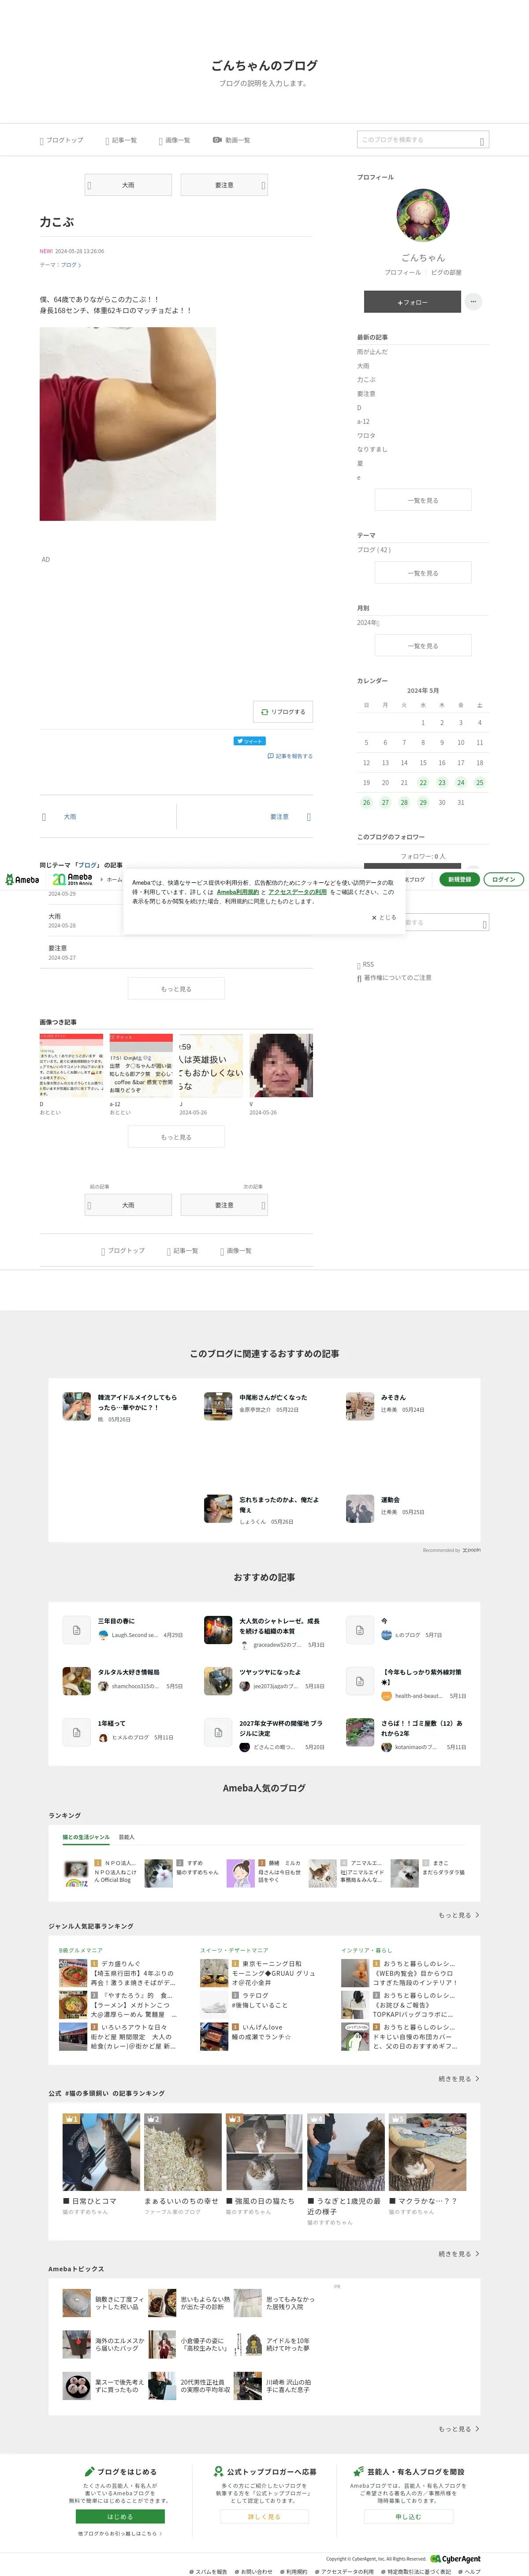Select calendar date 28 in 2024年5月
The height and width of the screenshot is (2576, 529).
click(x=404, y=802)
